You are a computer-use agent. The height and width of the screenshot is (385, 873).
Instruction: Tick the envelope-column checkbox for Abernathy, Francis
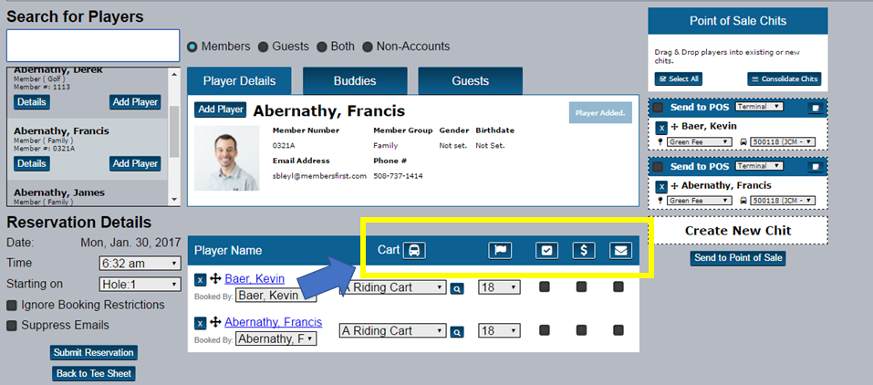point(618,330)
